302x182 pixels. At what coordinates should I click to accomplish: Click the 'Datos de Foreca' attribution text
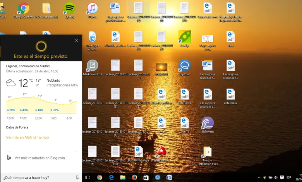17,127
